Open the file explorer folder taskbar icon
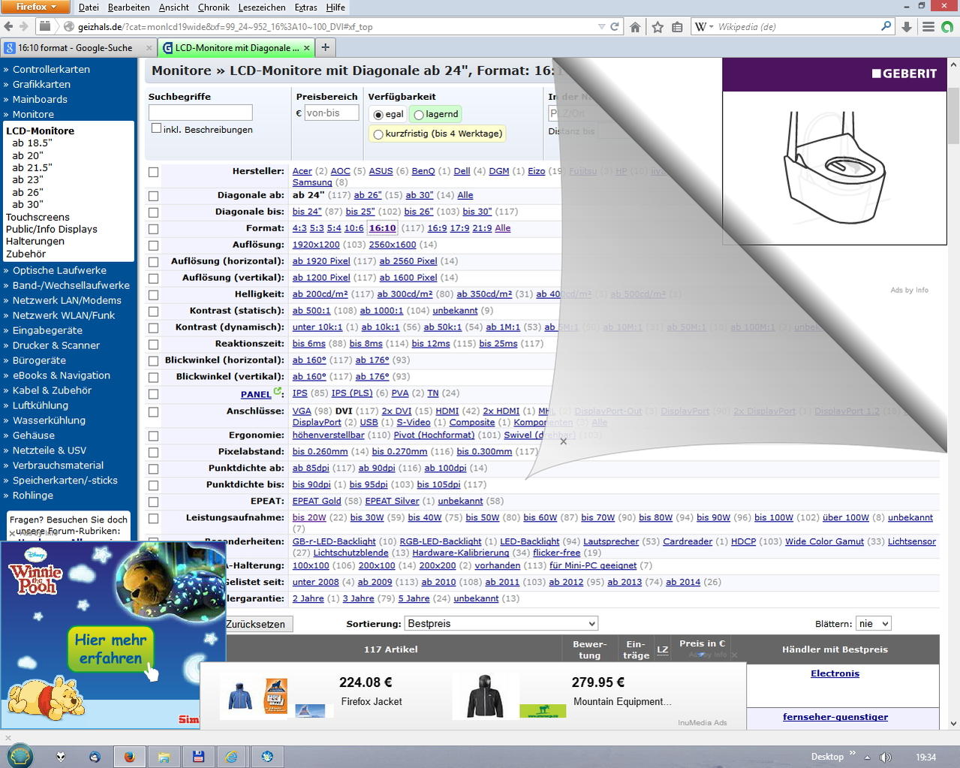The width and height of the screenshot is (960, 768). tap(164, 757)
